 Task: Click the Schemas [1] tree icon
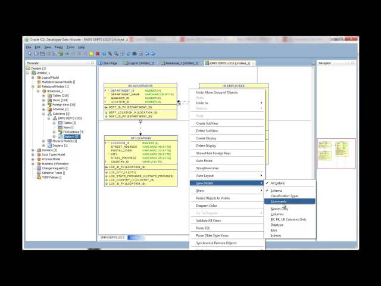[x=49, y=109]
